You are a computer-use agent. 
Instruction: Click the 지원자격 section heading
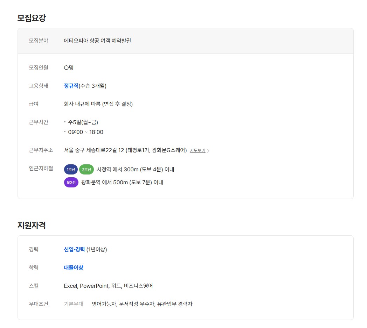click(x=32, y=225)
